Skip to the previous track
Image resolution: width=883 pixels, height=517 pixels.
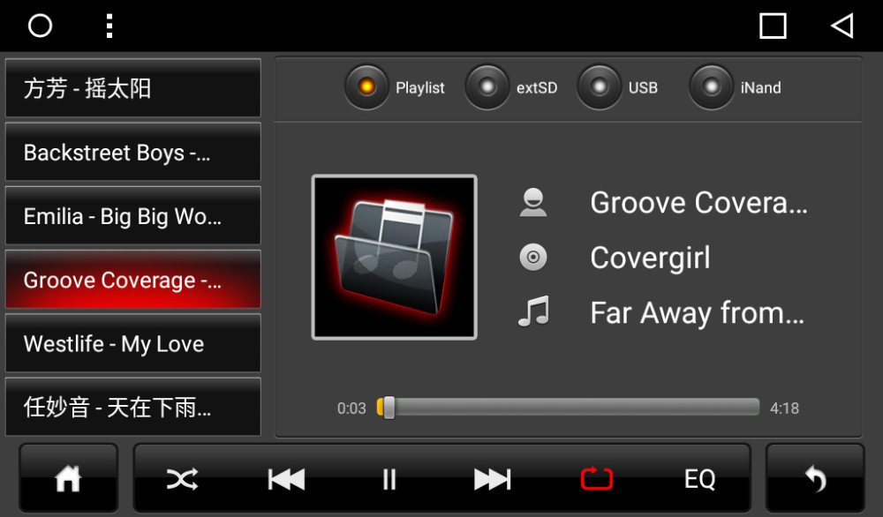tap(286, 479)
